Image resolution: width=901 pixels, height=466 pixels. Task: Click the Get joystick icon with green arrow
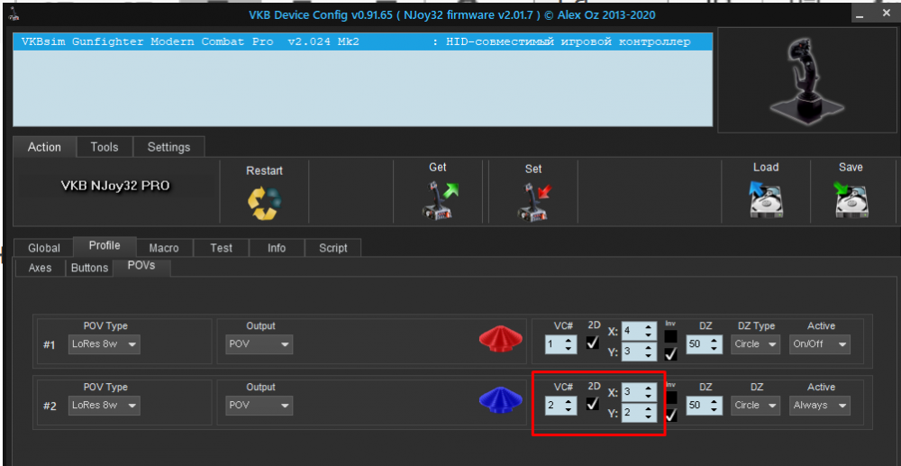tap(439, 199)
